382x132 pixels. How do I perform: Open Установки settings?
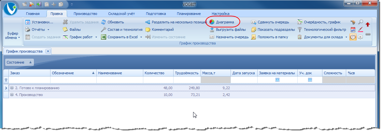[39, 22]
